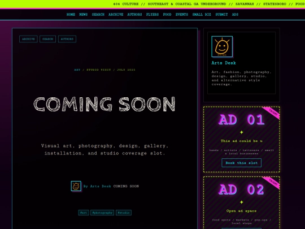Go to the FOOD section
This screenshot has width=305, height=229.
click(167, 14)
